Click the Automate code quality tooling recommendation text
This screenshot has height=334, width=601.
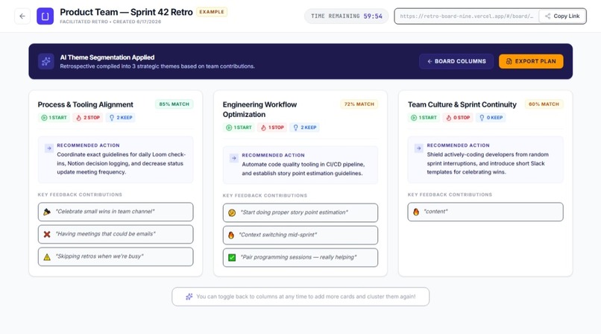[x=303, y=169]
